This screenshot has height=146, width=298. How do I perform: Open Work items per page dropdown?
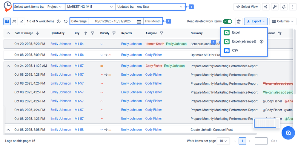223,141
